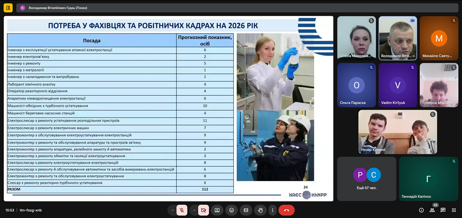Expand audio settings chevron beside microphone
The image size is (462, 218).
(171, 210)
